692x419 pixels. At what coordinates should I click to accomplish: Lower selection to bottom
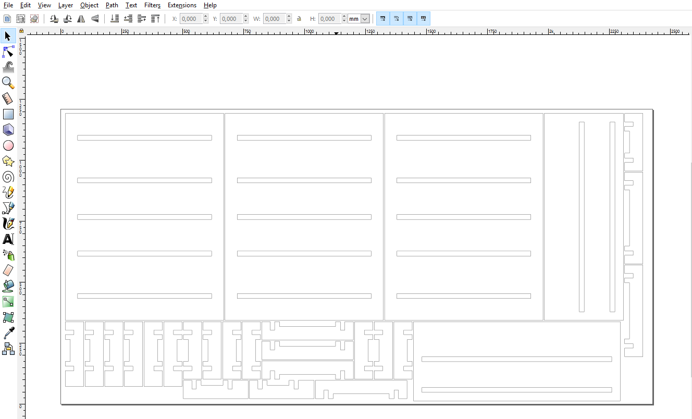tap(115, 19)
